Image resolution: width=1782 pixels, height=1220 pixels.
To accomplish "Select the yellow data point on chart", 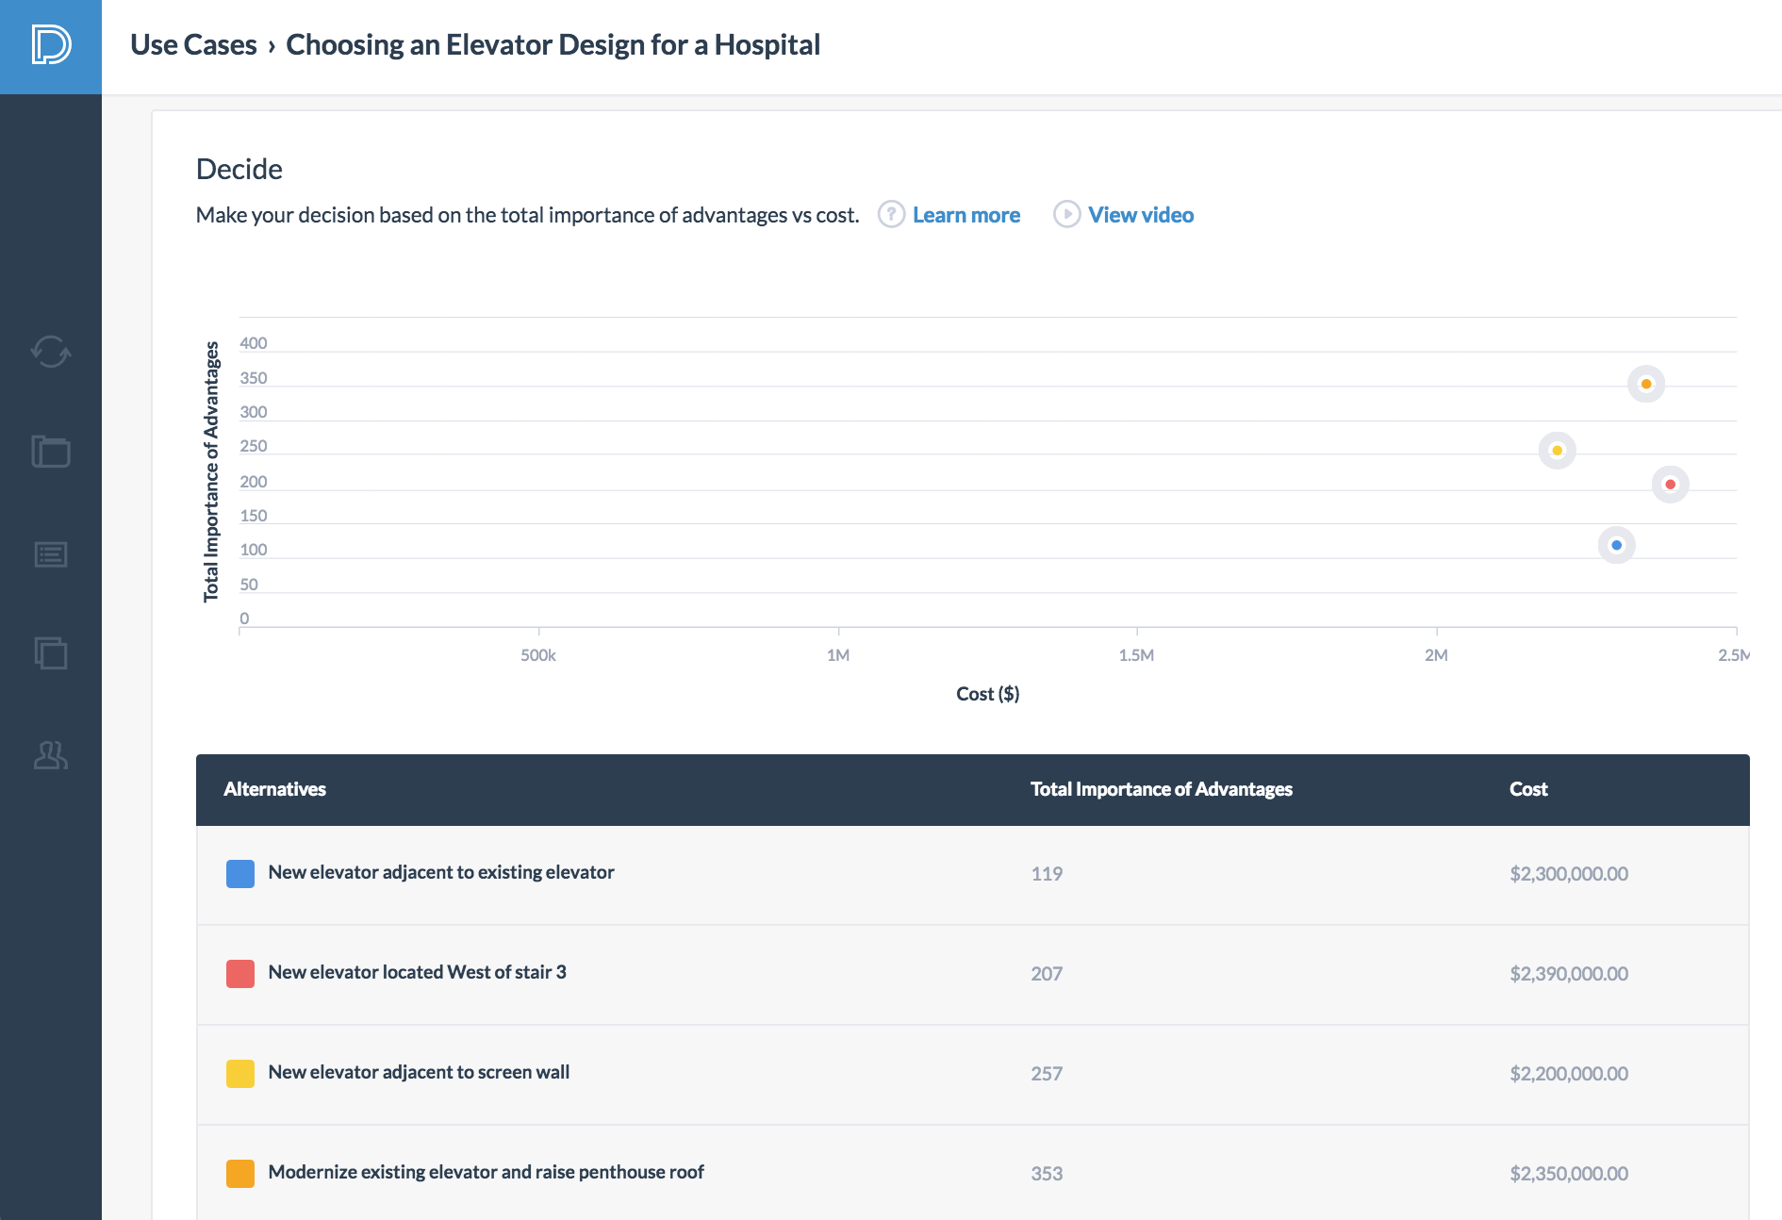I will pos(1558,451).
